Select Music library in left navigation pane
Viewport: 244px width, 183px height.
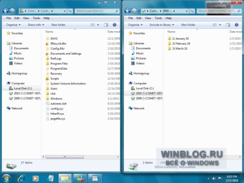click(16, 53)
